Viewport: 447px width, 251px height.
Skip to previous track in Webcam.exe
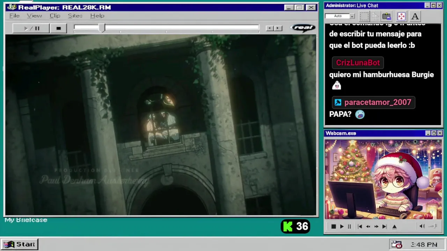[360, 227]
